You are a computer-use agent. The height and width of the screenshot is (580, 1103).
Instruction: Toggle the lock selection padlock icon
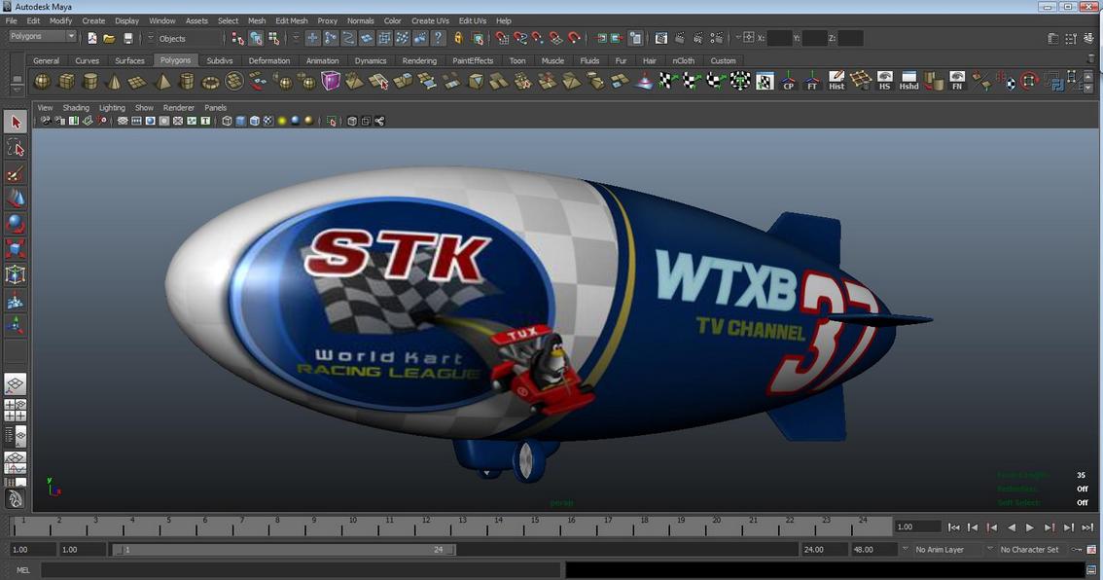(x=458, y=39)
